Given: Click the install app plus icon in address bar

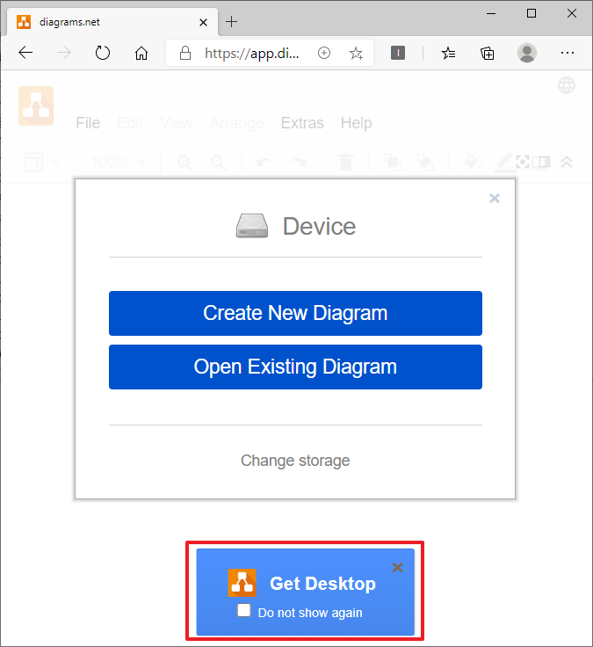Looking at the screenshot, I should pyautogui.click(x=324, y=53).
